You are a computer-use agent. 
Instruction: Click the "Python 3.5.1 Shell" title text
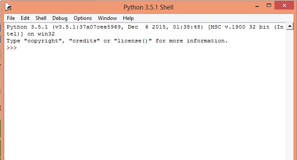148,7
